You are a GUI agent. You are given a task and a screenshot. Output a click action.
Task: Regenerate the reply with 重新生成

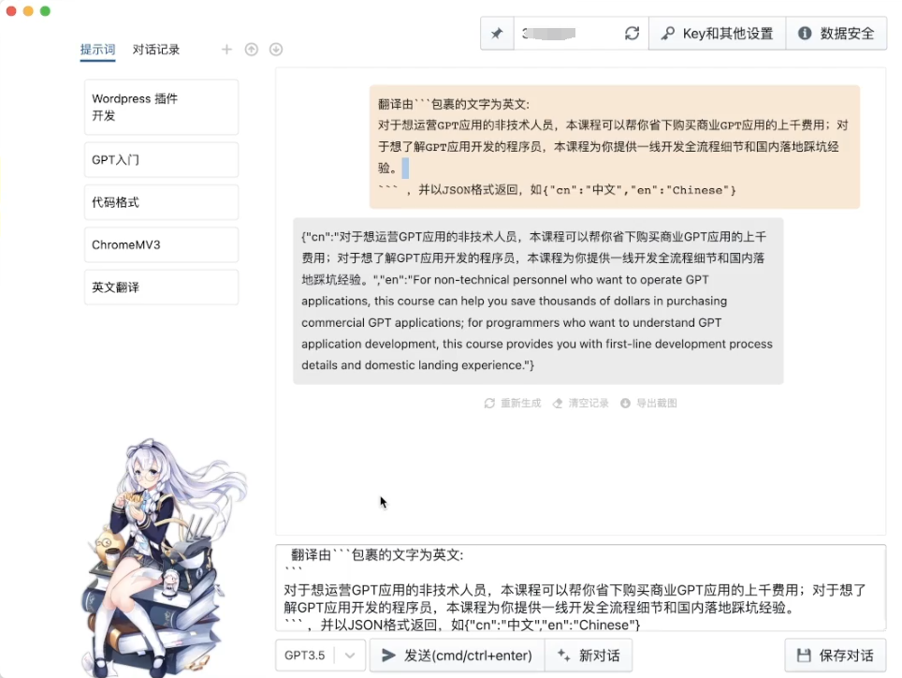click(513, 404)
